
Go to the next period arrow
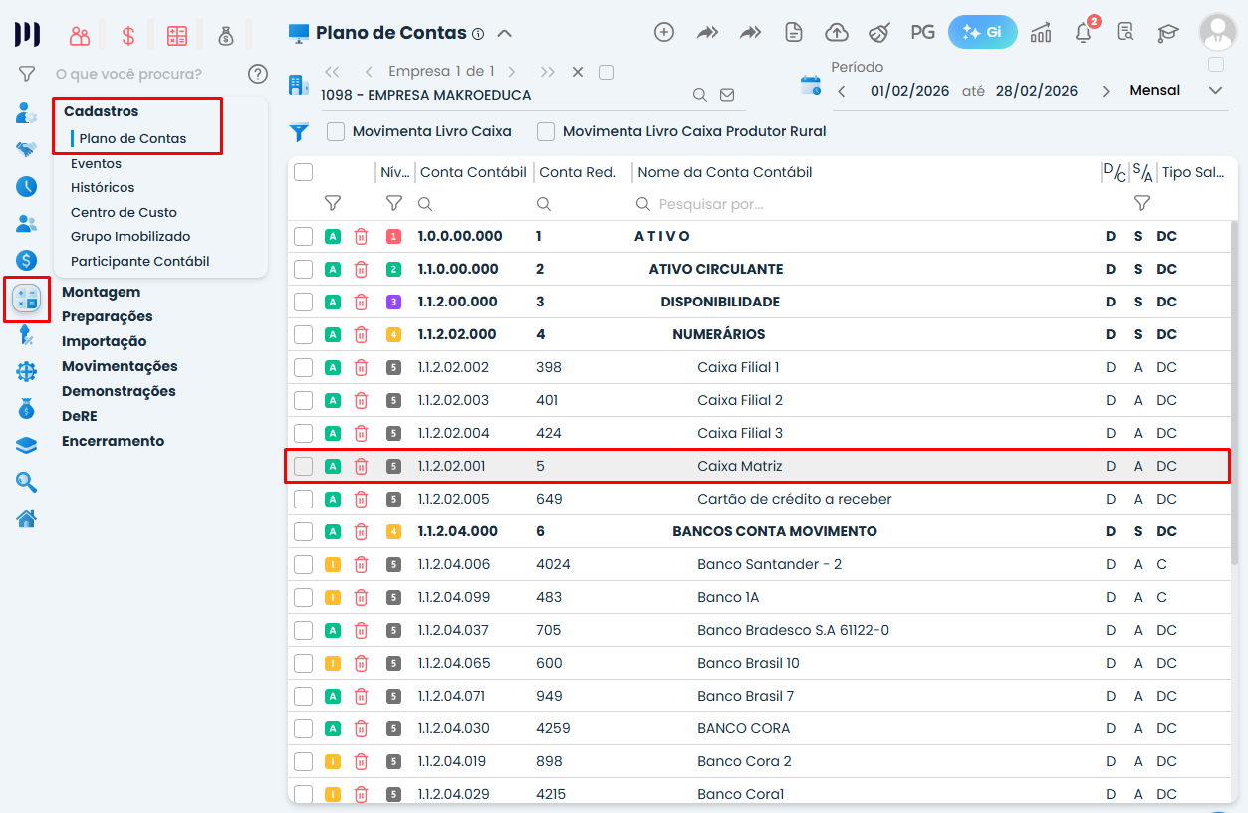tap(1106, 91)
